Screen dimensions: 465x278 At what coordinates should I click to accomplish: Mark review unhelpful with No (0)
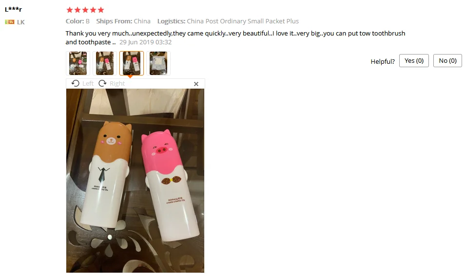447,61
